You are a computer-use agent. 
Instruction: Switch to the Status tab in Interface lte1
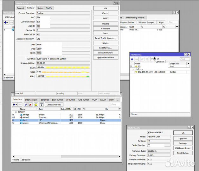(40, 8)
